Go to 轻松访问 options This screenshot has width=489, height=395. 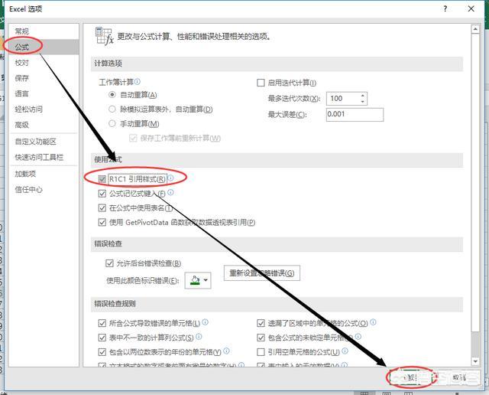pyautogui.click(x=44, y=109)
